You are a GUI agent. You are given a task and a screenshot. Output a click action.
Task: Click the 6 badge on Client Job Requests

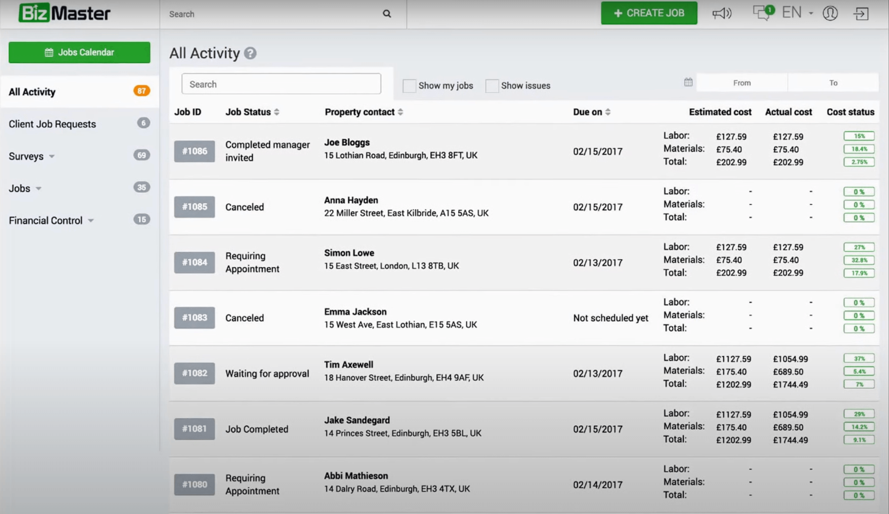pos(143,123)
